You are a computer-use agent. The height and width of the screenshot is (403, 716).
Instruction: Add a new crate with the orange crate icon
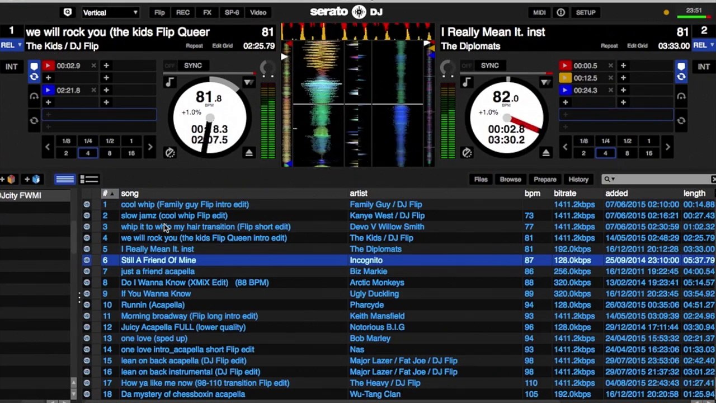pos(9,179)
